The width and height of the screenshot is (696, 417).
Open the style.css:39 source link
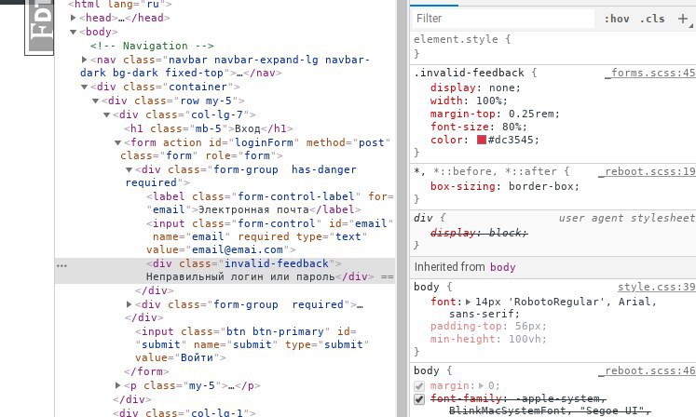657,287
